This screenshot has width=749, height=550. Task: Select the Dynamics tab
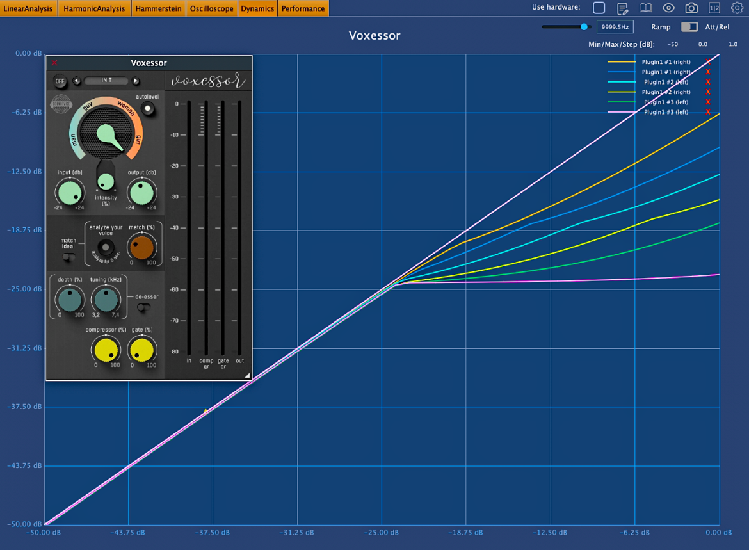tap(257, 8)
